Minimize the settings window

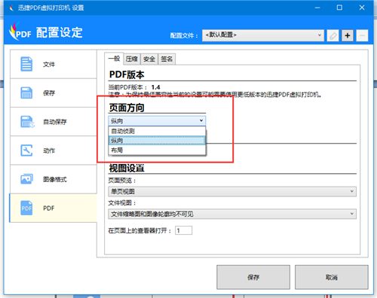(317, 8)
